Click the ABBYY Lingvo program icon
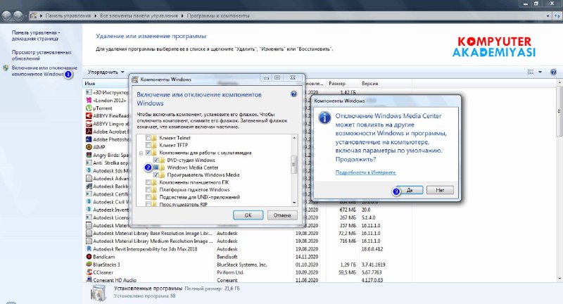 tap(89, 124)
